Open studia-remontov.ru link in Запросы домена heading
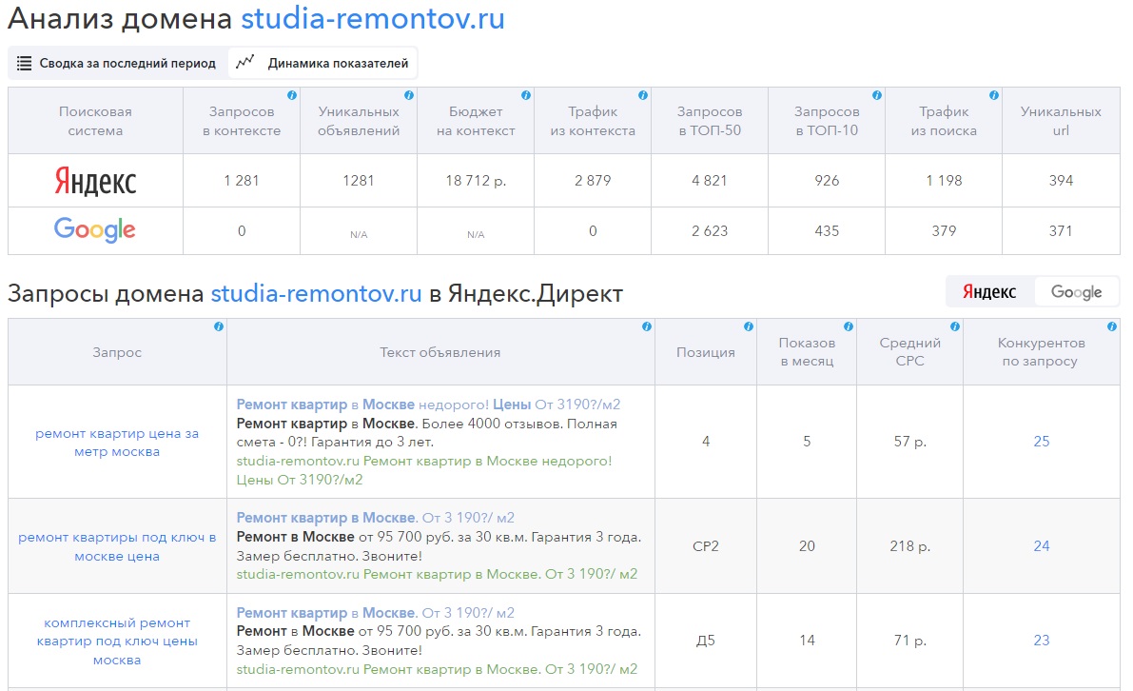The width and height of the screenshot is (1133, 691). [316, 294]
